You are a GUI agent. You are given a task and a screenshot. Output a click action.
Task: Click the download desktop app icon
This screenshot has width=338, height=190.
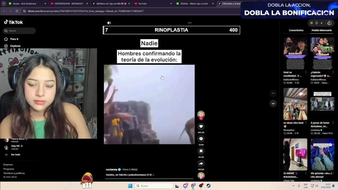pos(321,23)
